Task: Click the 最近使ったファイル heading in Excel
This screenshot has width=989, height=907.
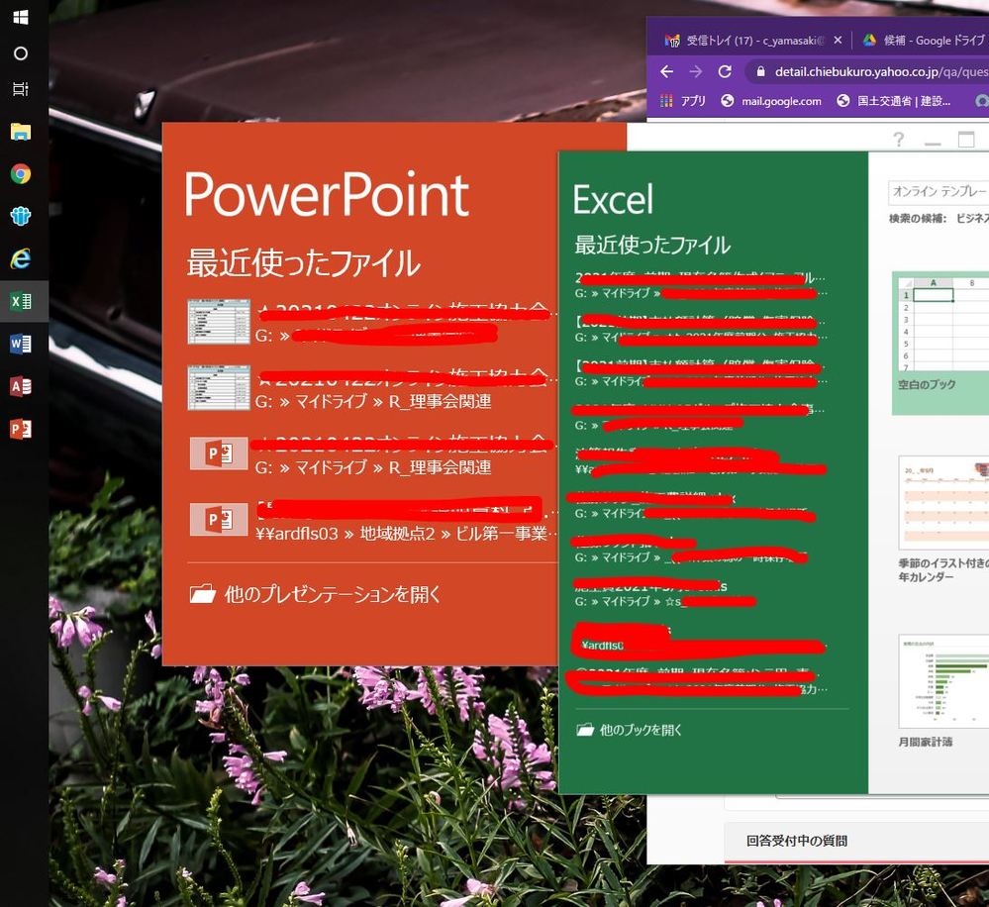Action: coord(652,245)
